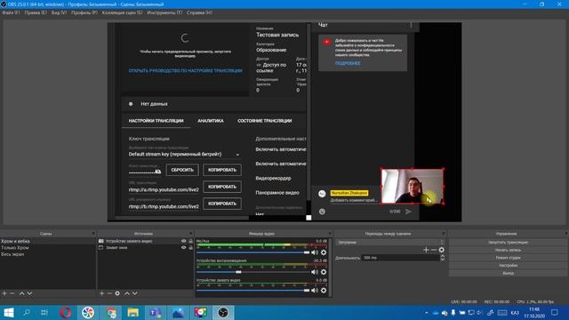
Task: Click the KAZ language indicator in tray
Action: (515, 312)
